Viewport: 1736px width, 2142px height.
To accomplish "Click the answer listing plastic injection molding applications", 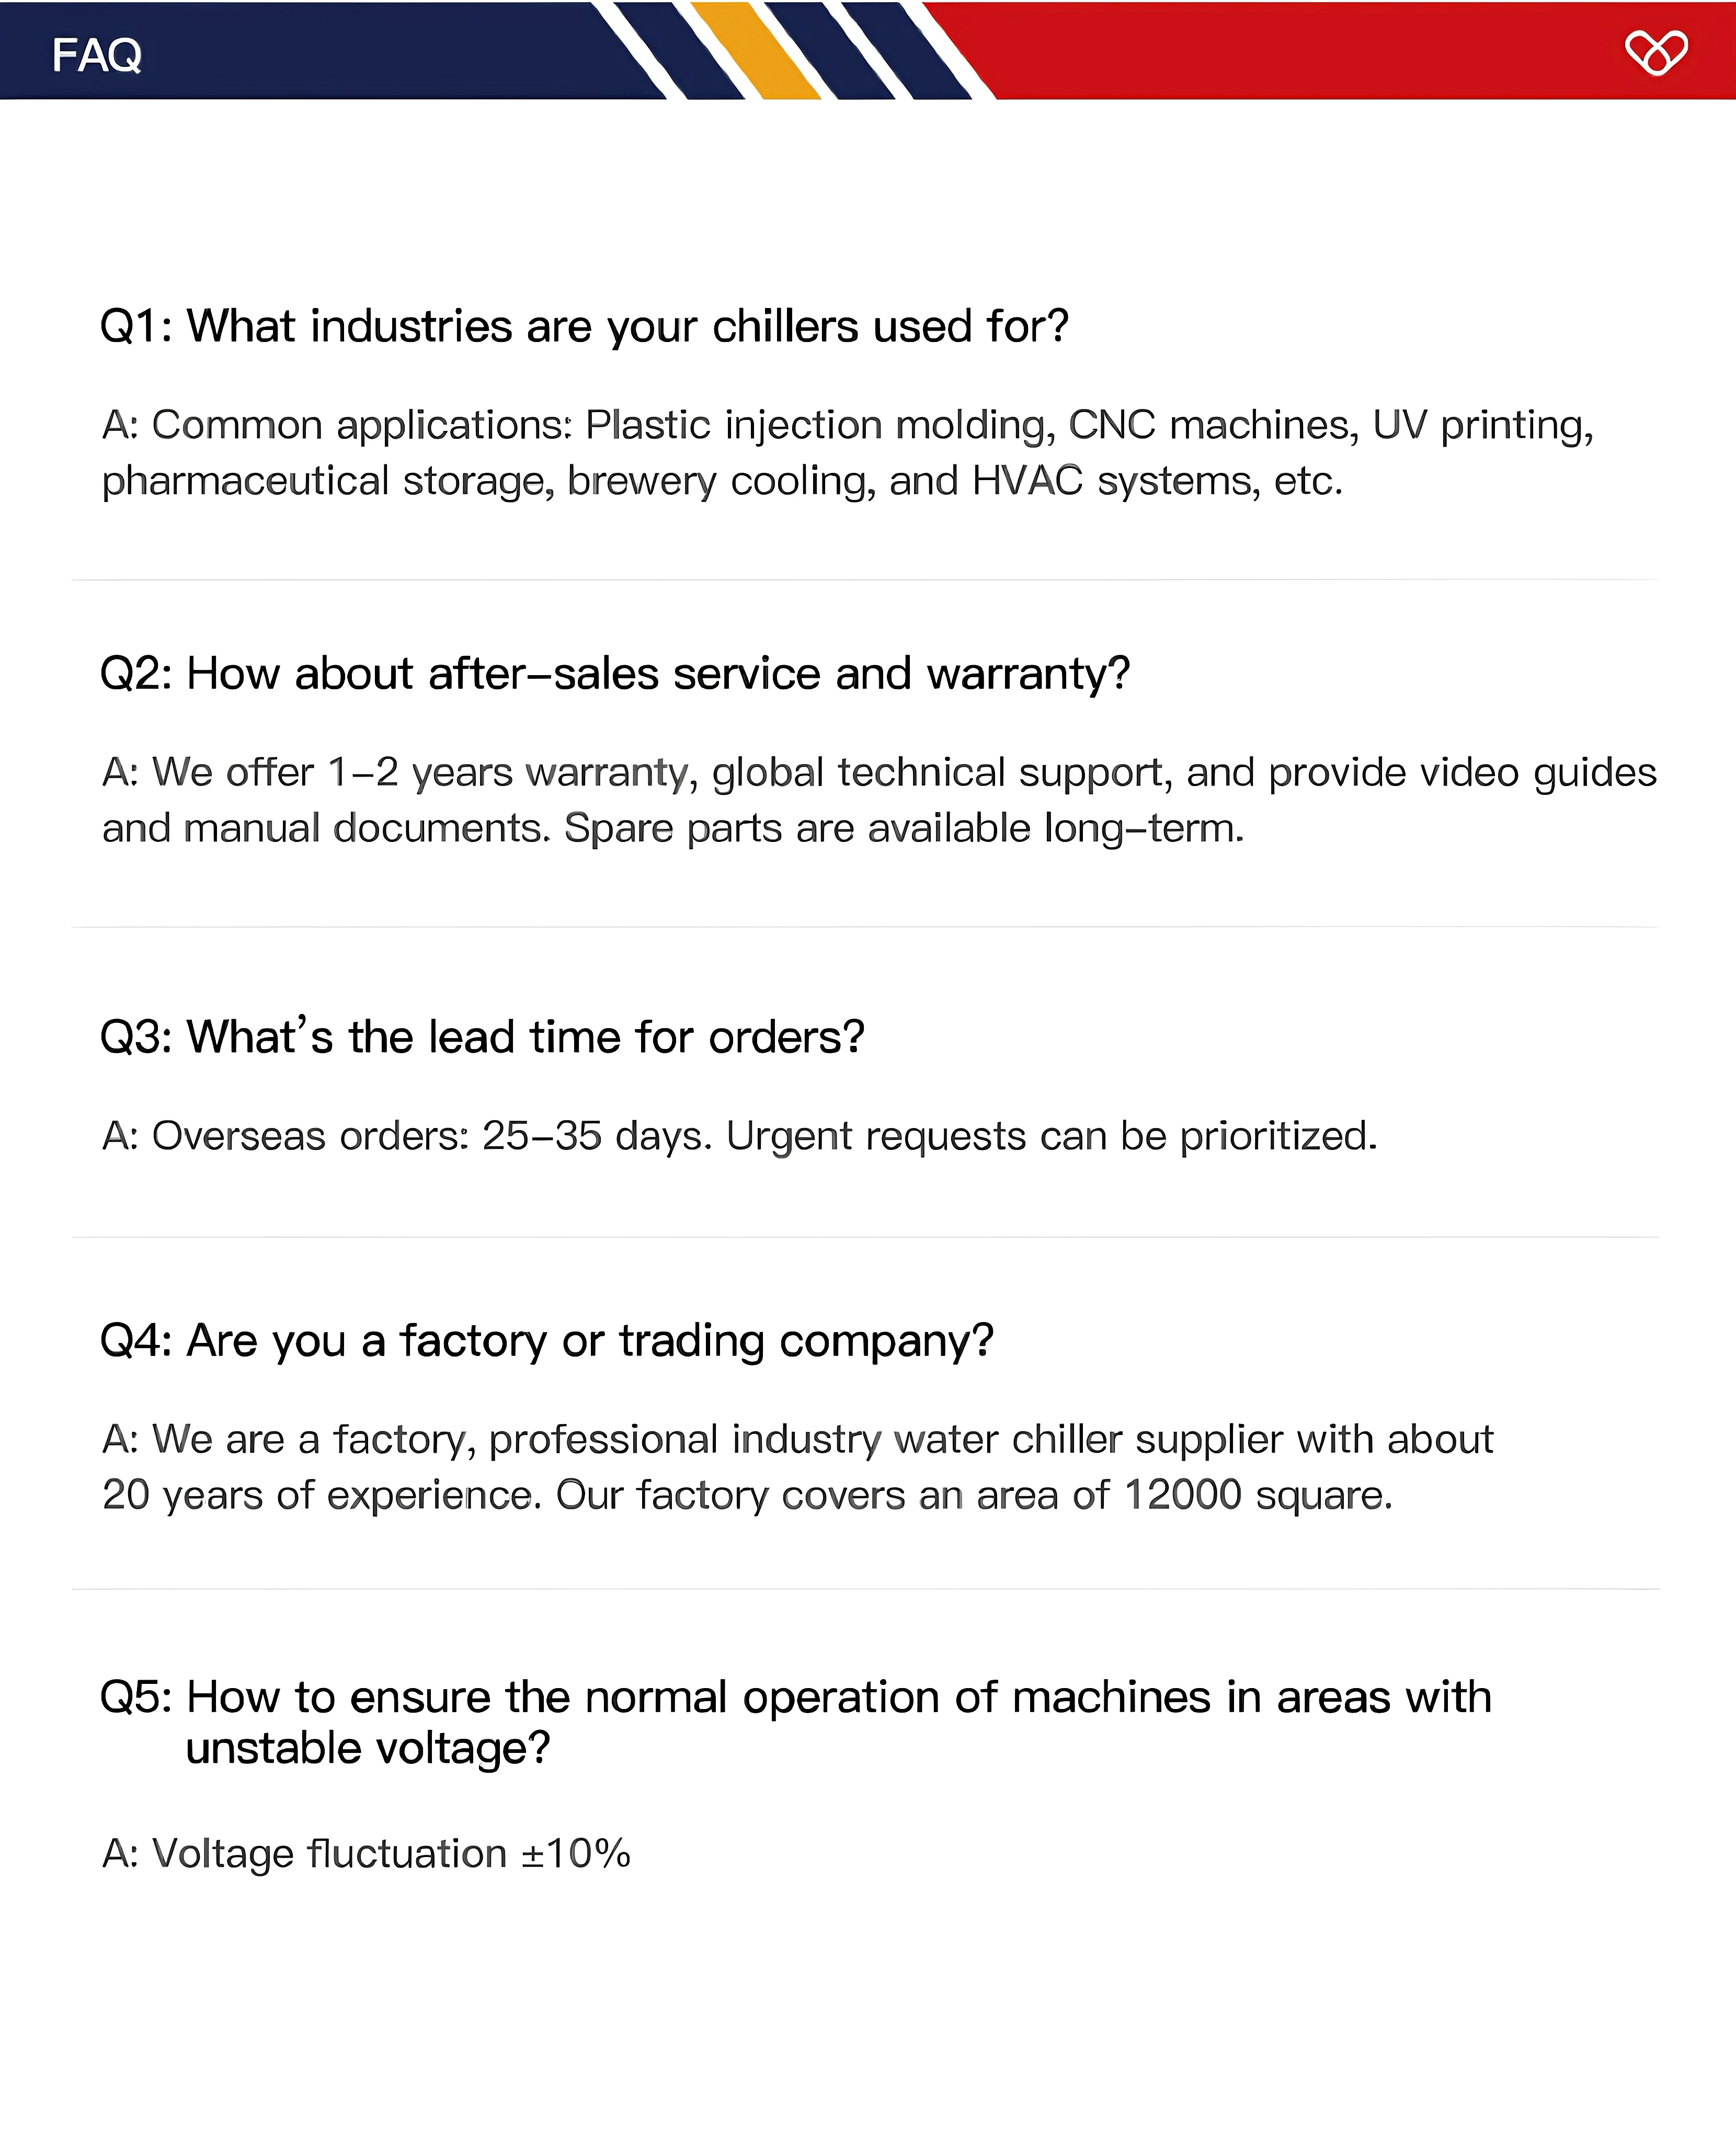I will (848, 453).
